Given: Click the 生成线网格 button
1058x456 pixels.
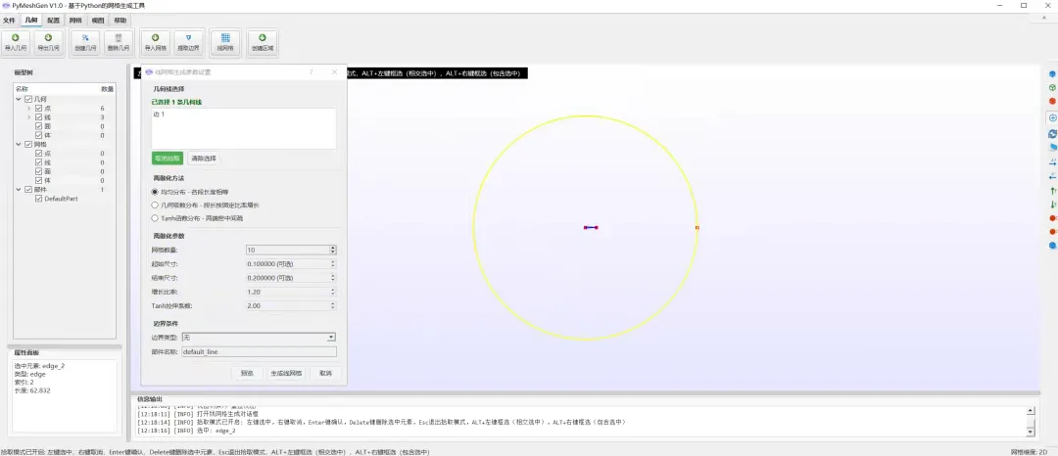Looking at the screenshot, I should click(x=286, y=373).
